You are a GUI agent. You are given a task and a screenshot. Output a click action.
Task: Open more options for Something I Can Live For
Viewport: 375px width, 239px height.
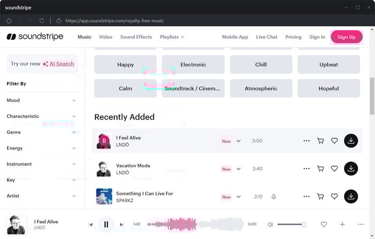[307, 196]
